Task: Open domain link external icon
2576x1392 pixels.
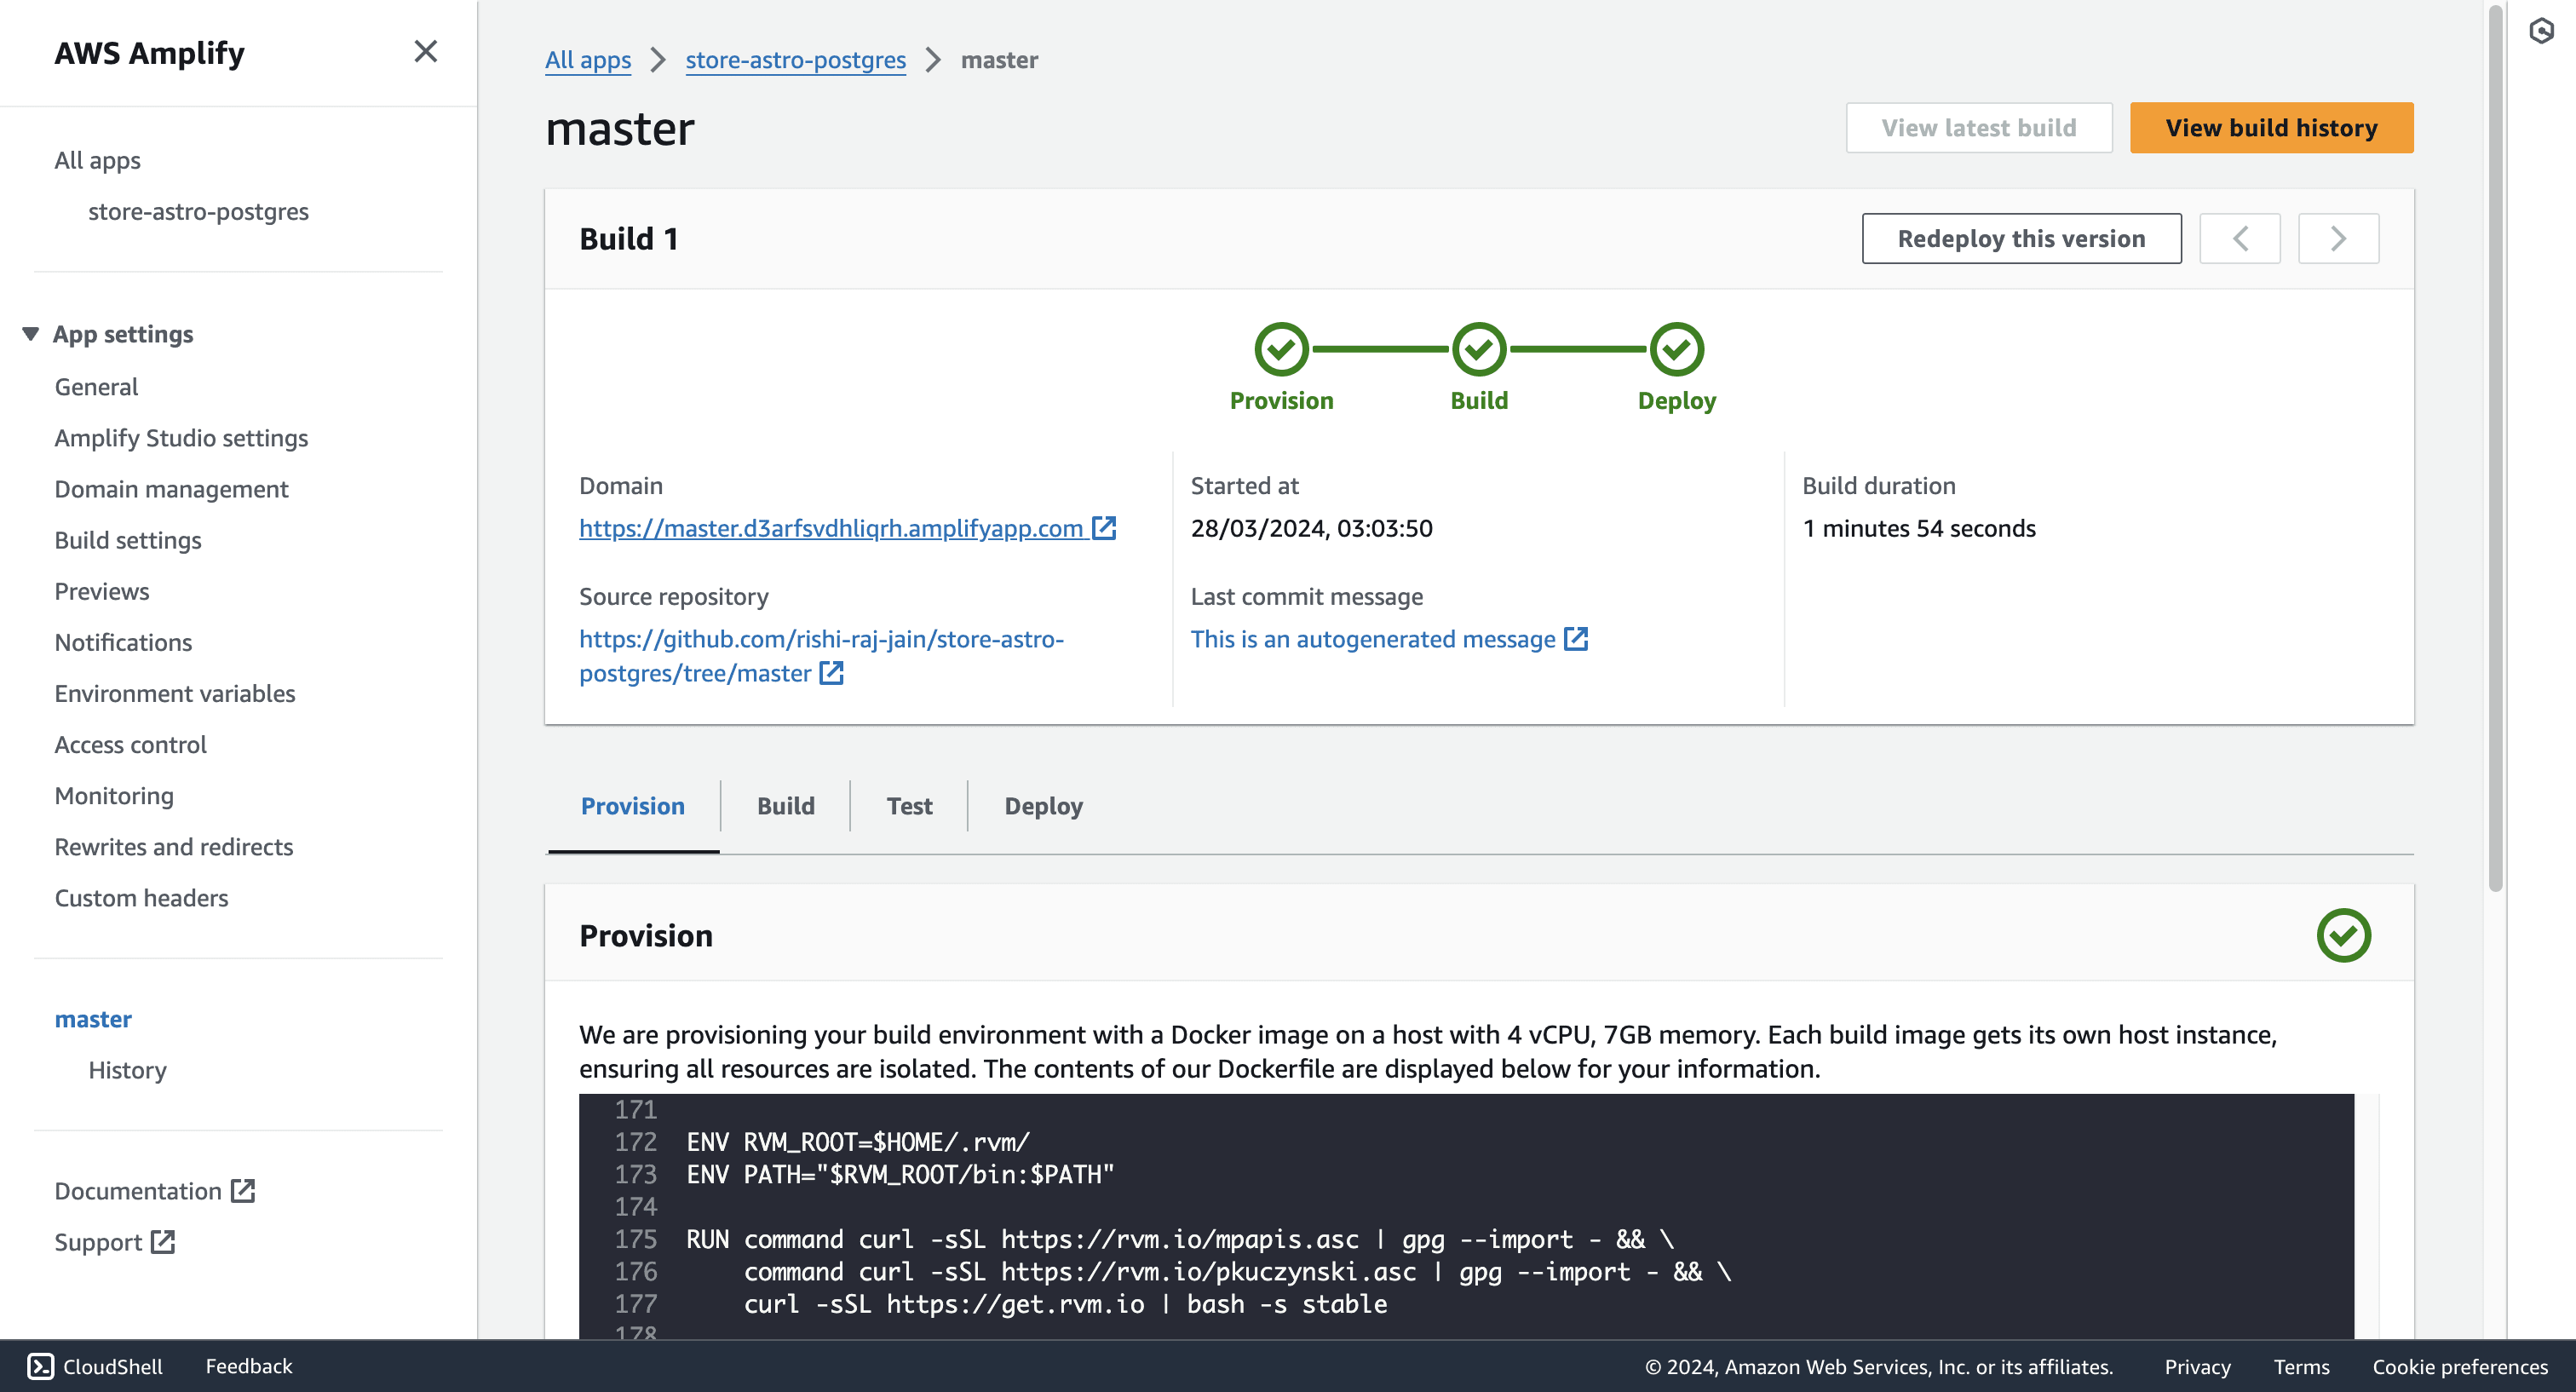Action: (1104, 528)
